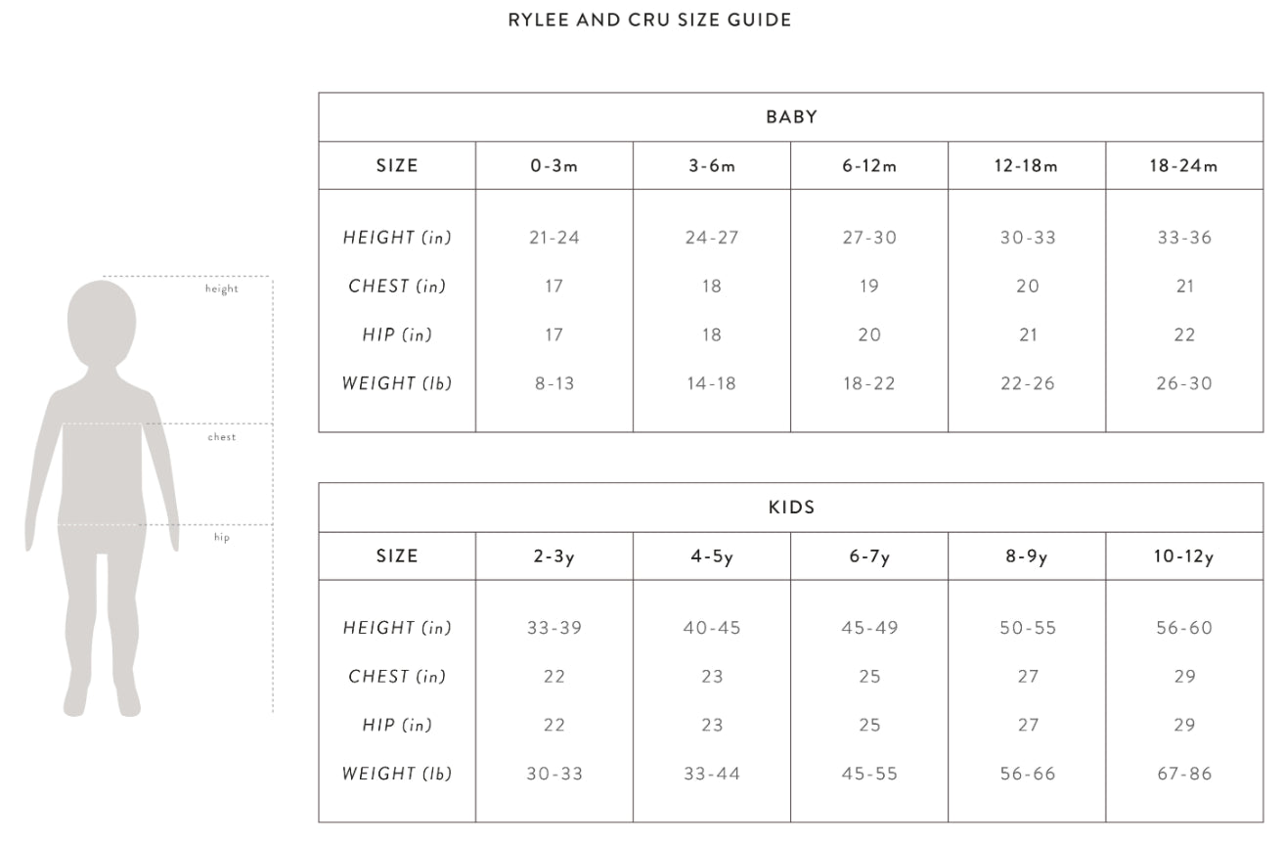Select the KIDS table header
The height and width of the screenshot is (843, 1285).
(791, 508)
